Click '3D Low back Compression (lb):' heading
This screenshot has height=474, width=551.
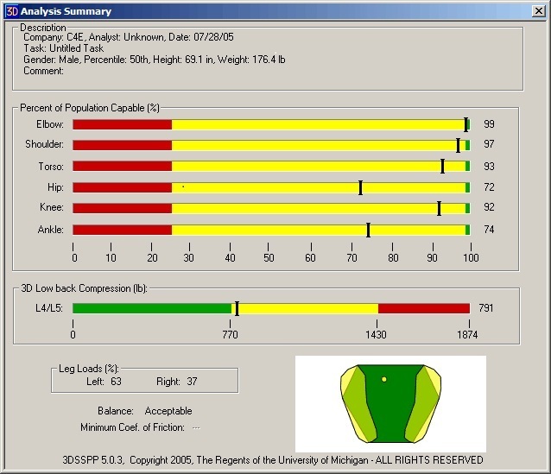point(84,288)
